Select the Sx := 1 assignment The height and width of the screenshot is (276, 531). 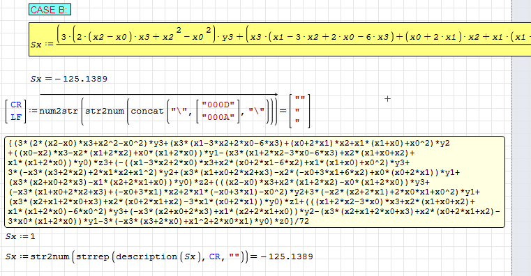pyautogui.click(x=20, y=236)
